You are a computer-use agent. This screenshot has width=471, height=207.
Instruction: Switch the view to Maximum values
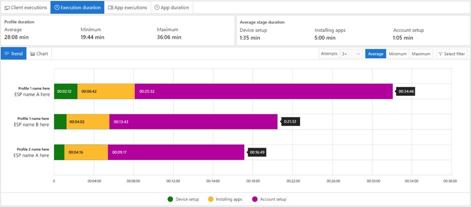tap(421, 53)
